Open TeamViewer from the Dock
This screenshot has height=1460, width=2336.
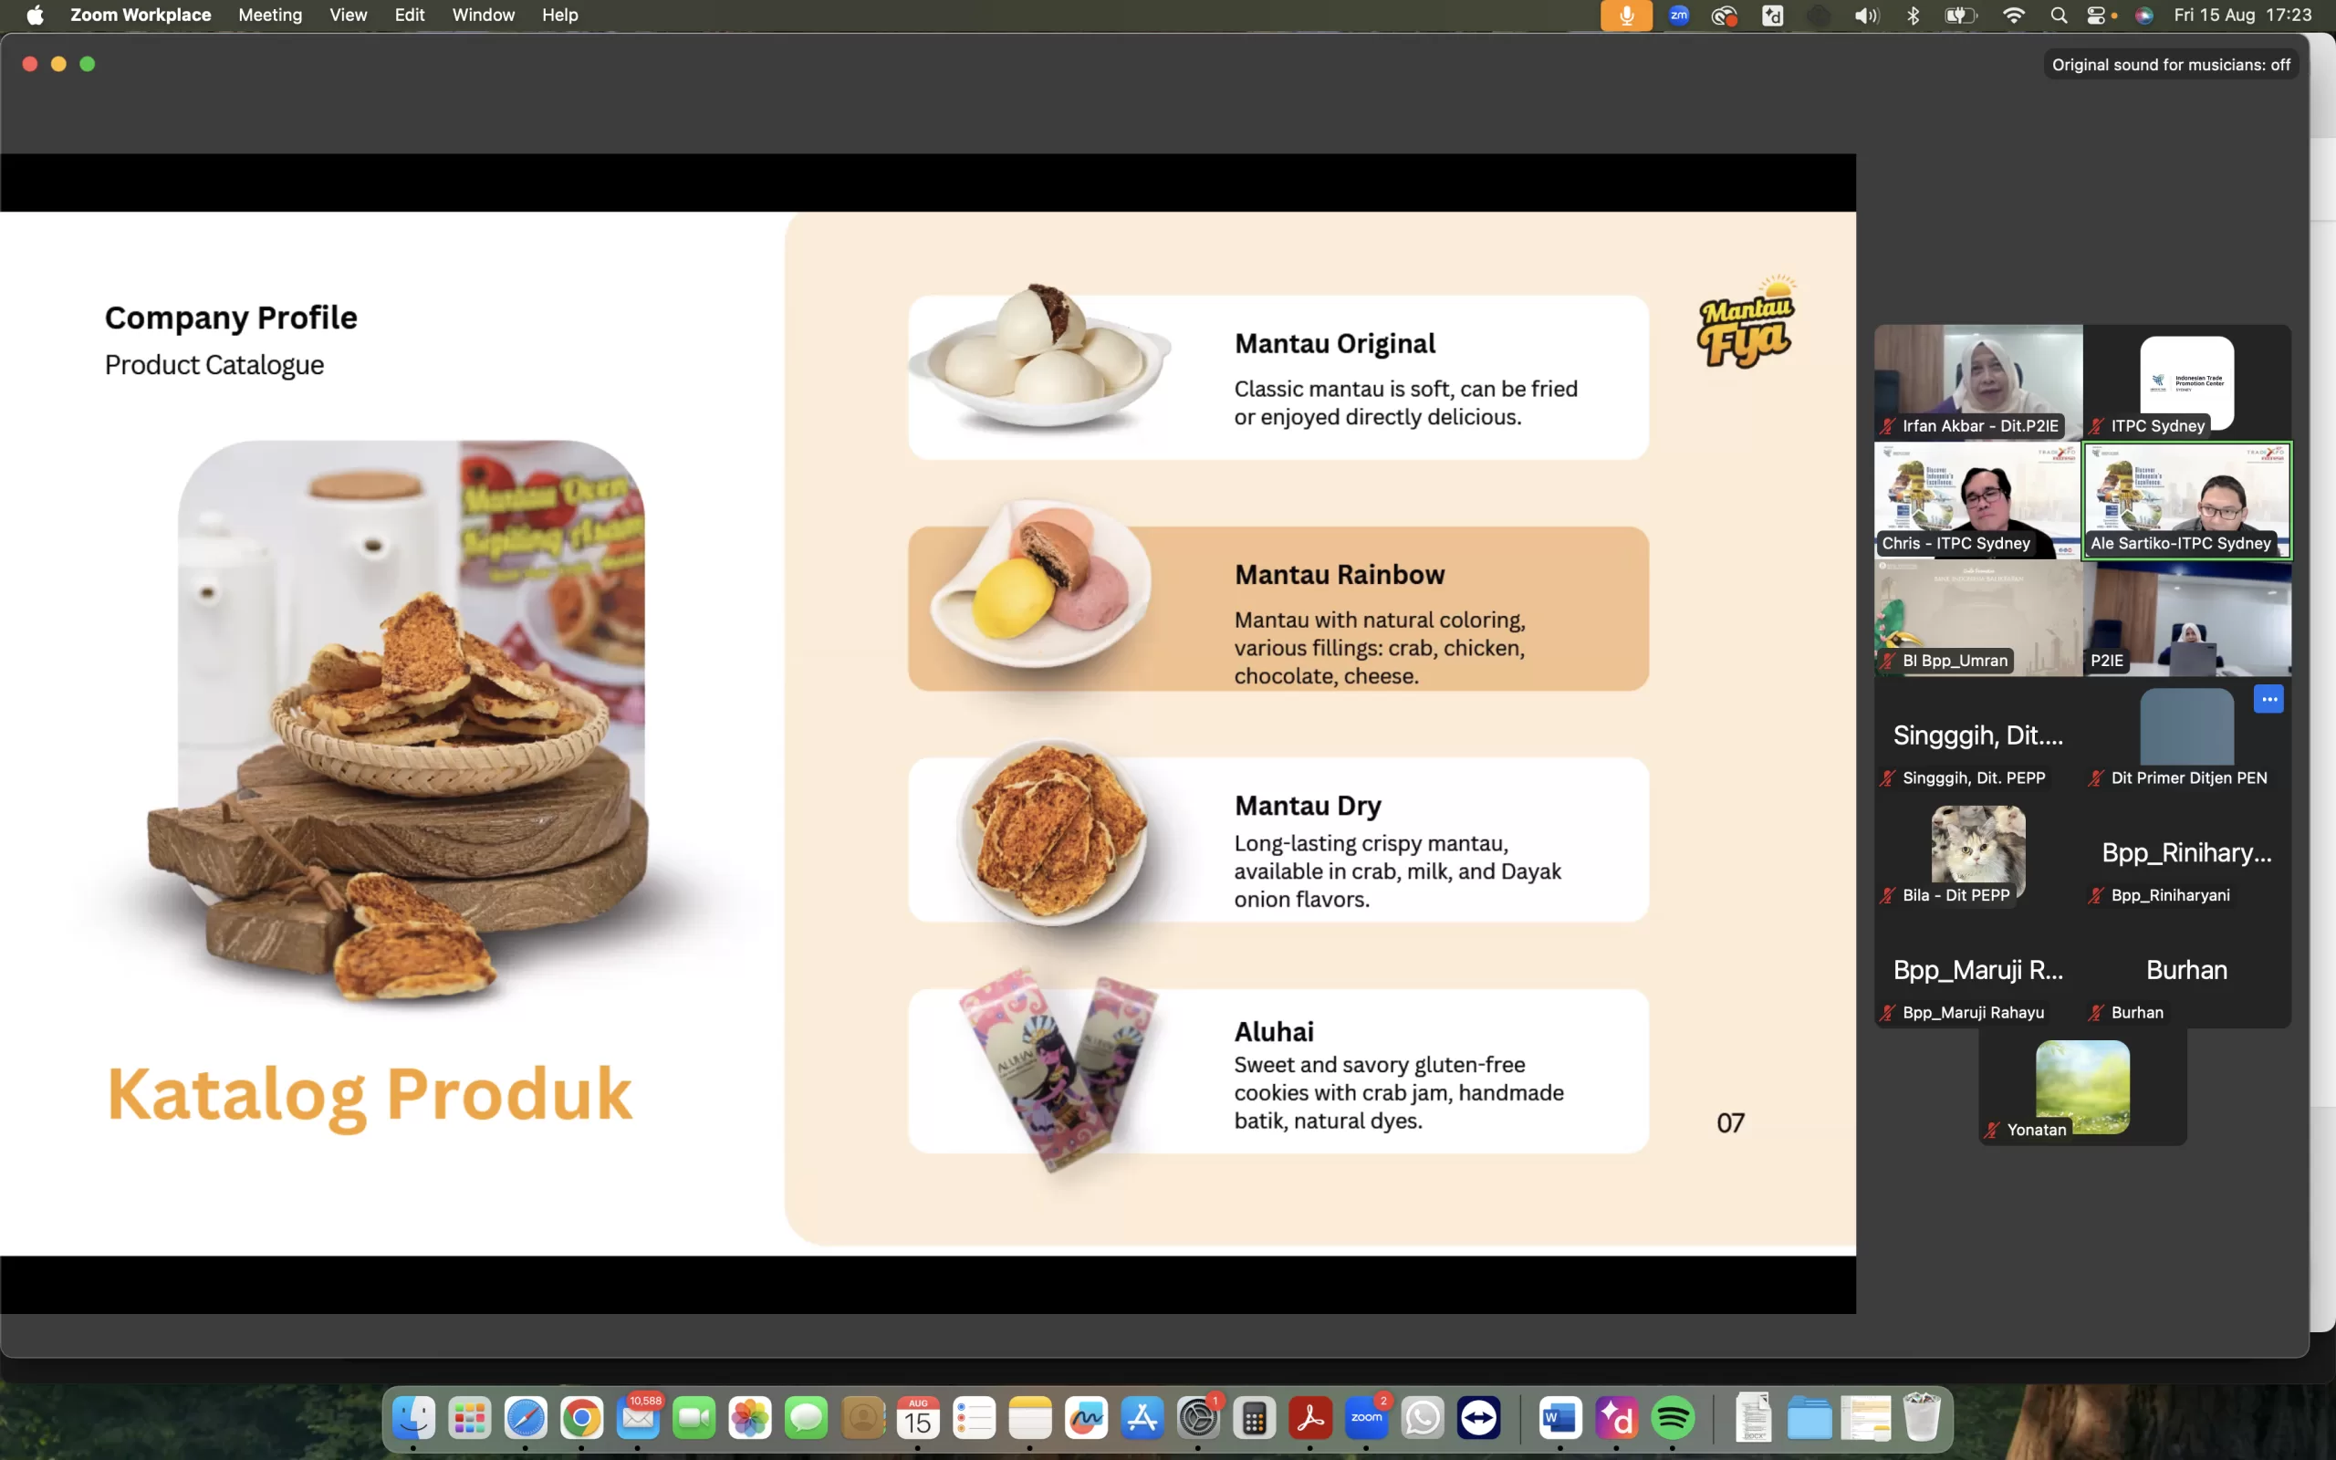[x=1479, y=1417]
